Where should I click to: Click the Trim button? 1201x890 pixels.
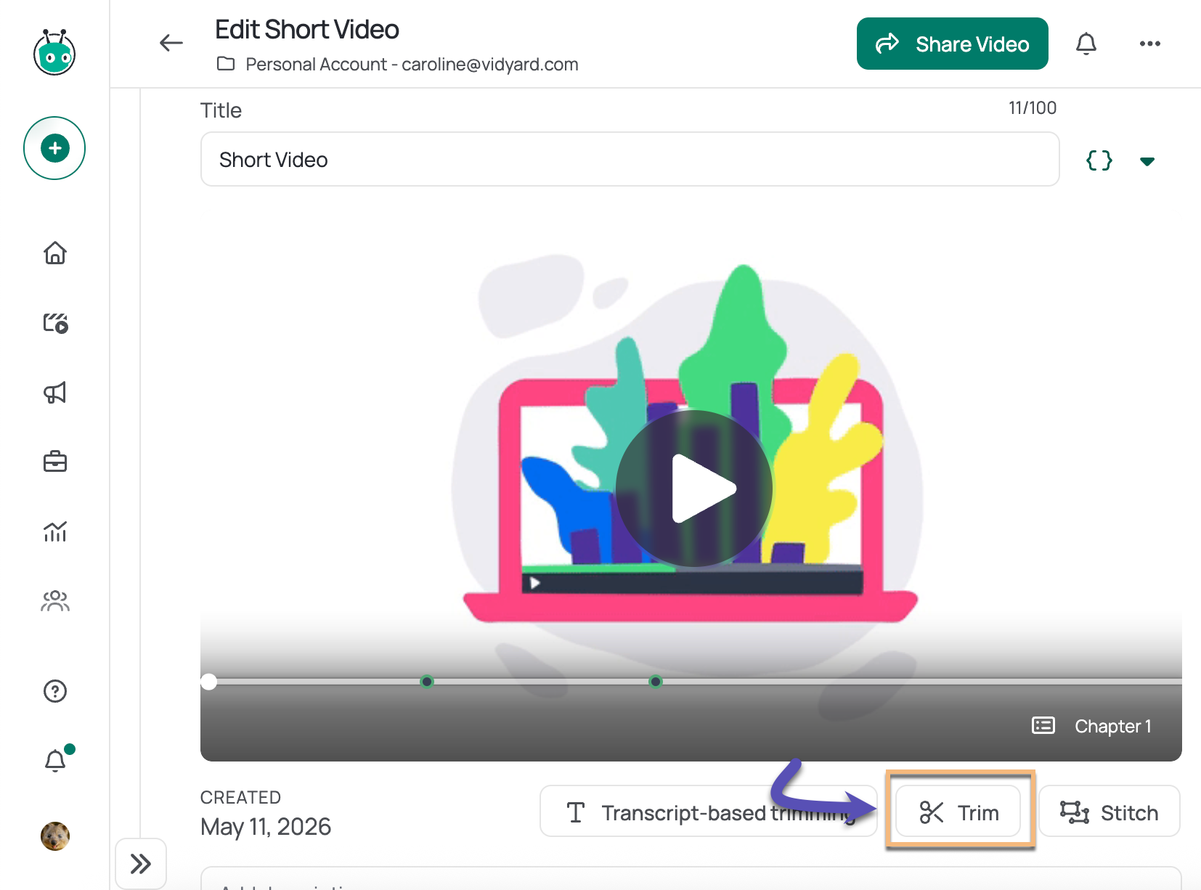[958, 812]
